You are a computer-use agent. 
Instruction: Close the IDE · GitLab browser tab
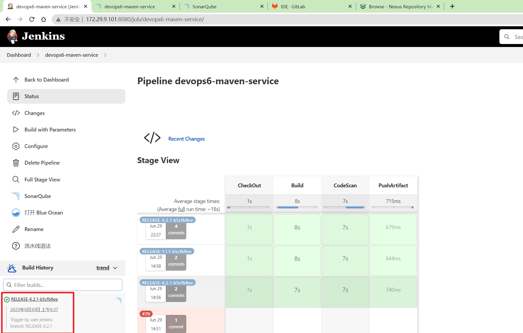350,6
